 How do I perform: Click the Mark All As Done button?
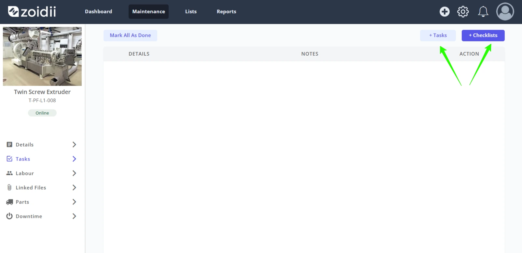pyautogui.click(x=130, y=35)
